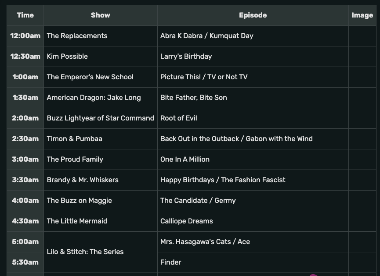Screen dimensions: 380x276
Task: Click episode Back Out in the Outback
Action: (200, 139)
